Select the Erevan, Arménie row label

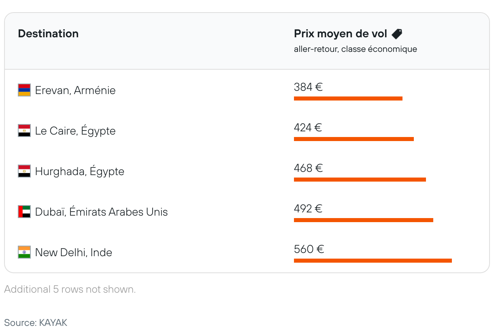(75, 90)
